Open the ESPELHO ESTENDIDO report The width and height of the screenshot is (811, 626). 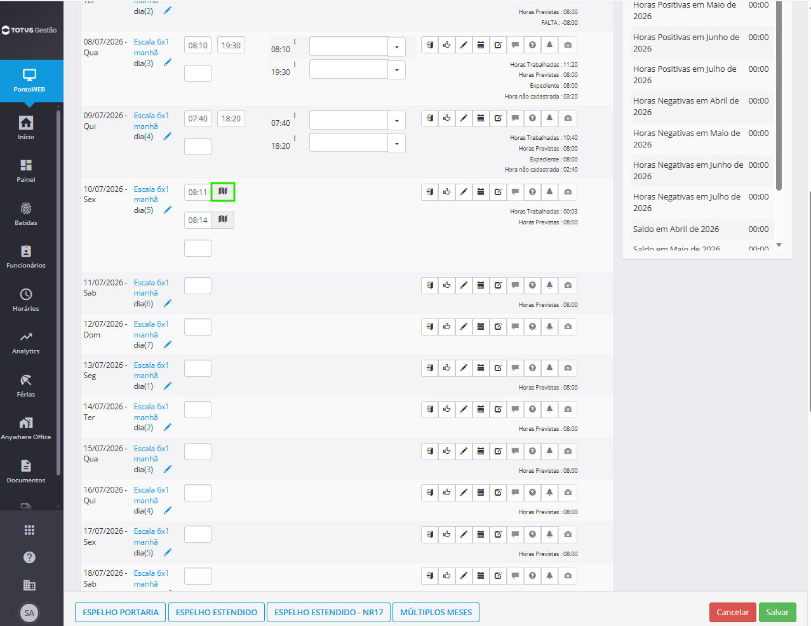(x=217, y=613)
